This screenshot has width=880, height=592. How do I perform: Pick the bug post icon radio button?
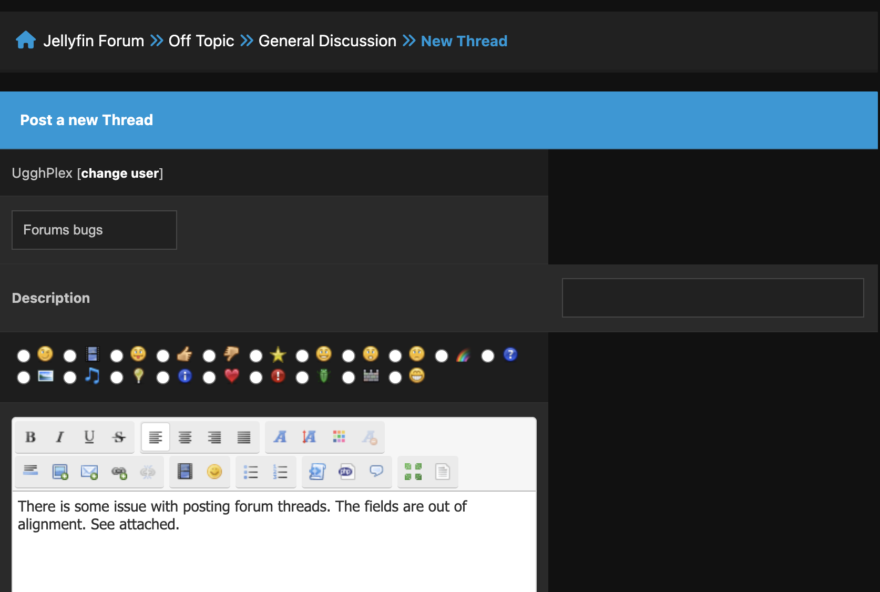click(x=302, y=377)
